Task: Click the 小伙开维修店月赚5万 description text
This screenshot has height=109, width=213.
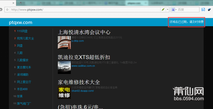Action: pyautogui.click(x=95, y=88)
